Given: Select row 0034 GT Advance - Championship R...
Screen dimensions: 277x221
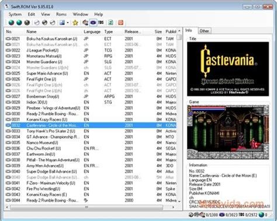Looking at the screenshot, I should tap(91, 137).
